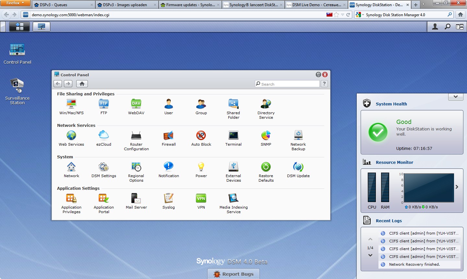Go forward in Control Panel
This screenshot has height=279, width=467.
pyautogui.click(x=68, y=84)
